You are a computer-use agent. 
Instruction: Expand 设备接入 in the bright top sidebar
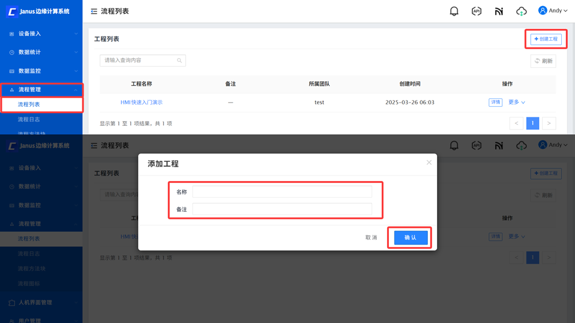point(41,34)
